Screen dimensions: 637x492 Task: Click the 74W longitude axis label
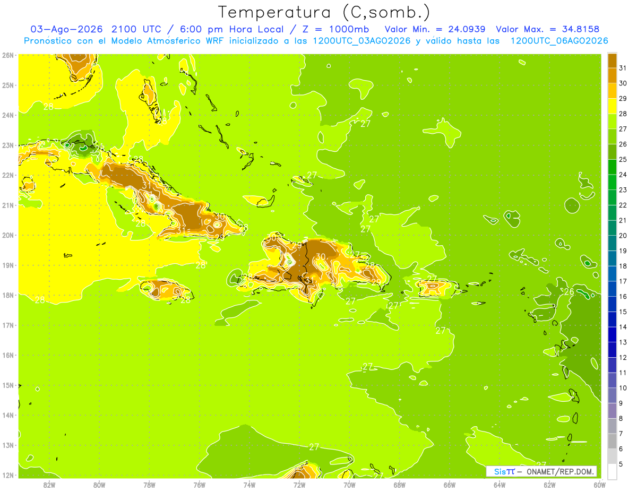pyautogui.click(x=249, y=485)
